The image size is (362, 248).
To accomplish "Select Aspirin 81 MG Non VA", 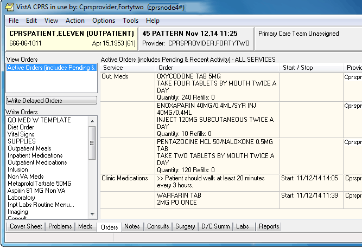I will [x=36, y=191].
